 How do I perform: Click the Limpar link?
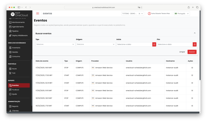point(182,52)
